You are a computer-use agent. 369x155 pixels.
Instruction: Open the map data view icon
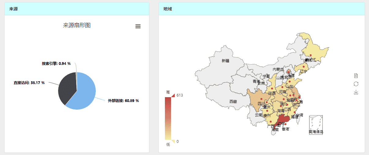(356, 76)
